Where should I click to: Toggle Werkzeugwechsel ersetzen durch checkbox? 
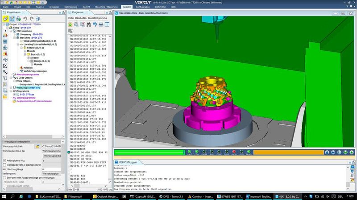click(x=4, y=165)
